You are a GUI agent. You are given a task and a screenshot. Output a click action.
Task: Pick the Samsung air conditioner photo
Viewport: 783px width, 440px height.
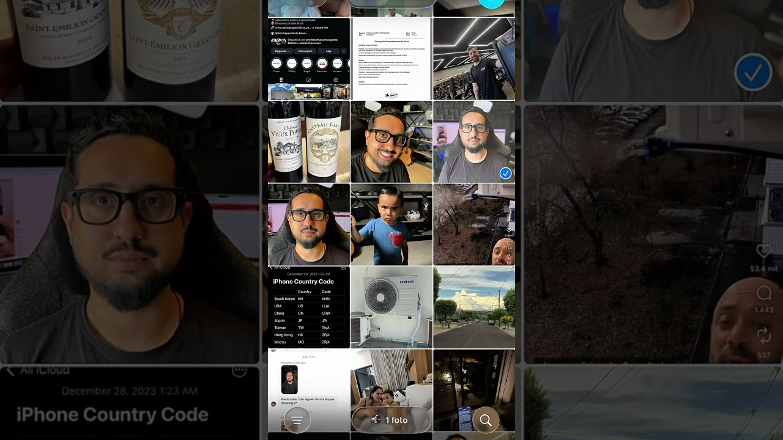pyautogui.click(x=391, y=307)
